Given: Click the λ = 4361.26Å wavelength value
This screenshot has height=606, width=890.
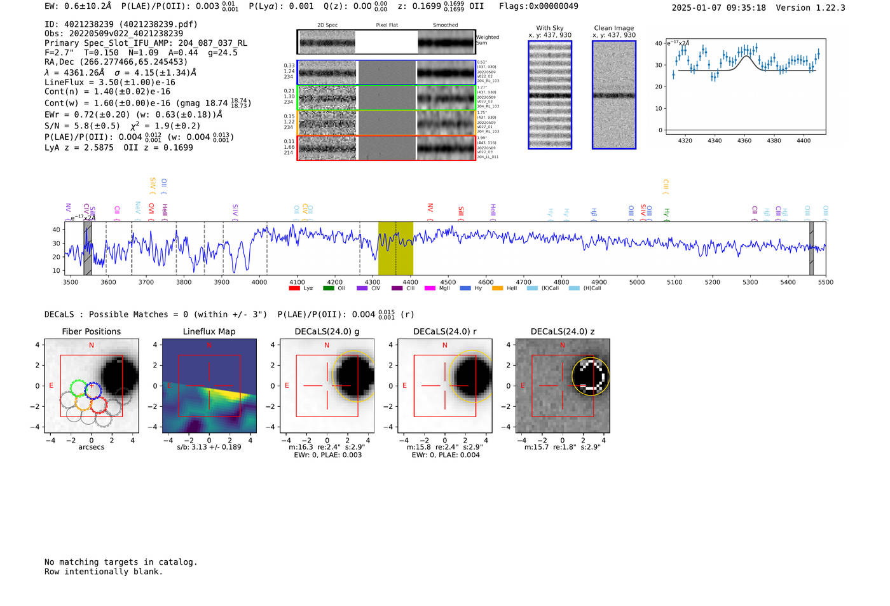Looking at the screenshot, I should pyautogui.click(x=74, y=72).
